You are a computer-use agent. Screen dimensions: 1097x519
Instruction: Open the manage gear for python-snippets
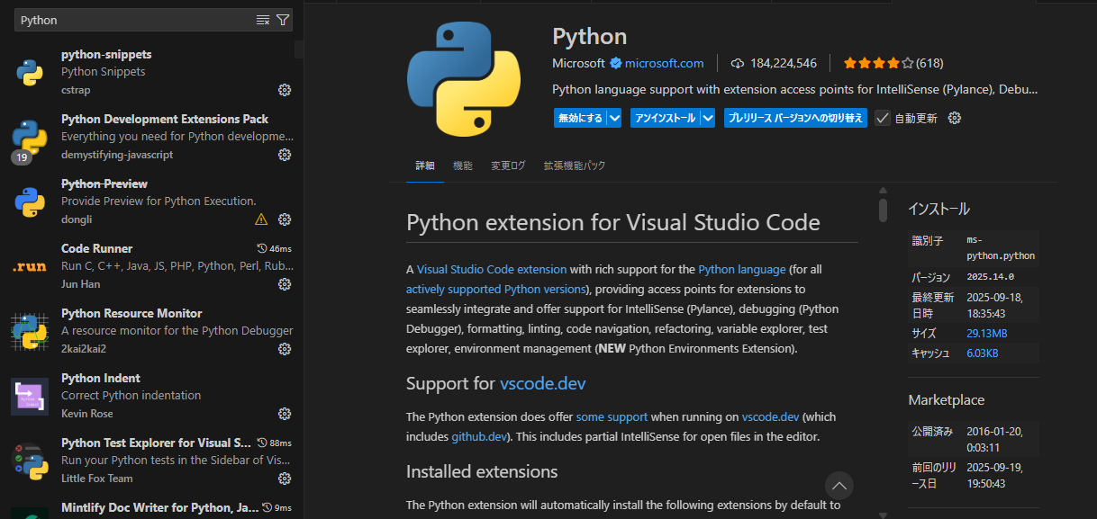pos(285,90)
